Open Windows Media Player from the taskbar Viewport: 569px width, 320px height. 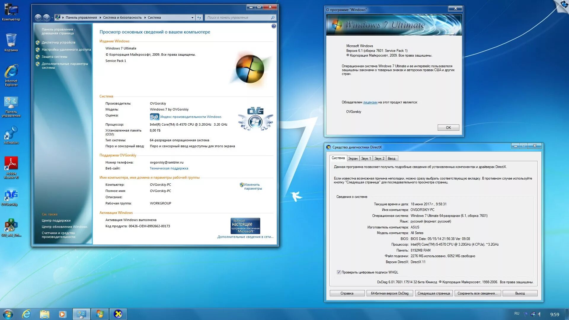tap(63, 314)
